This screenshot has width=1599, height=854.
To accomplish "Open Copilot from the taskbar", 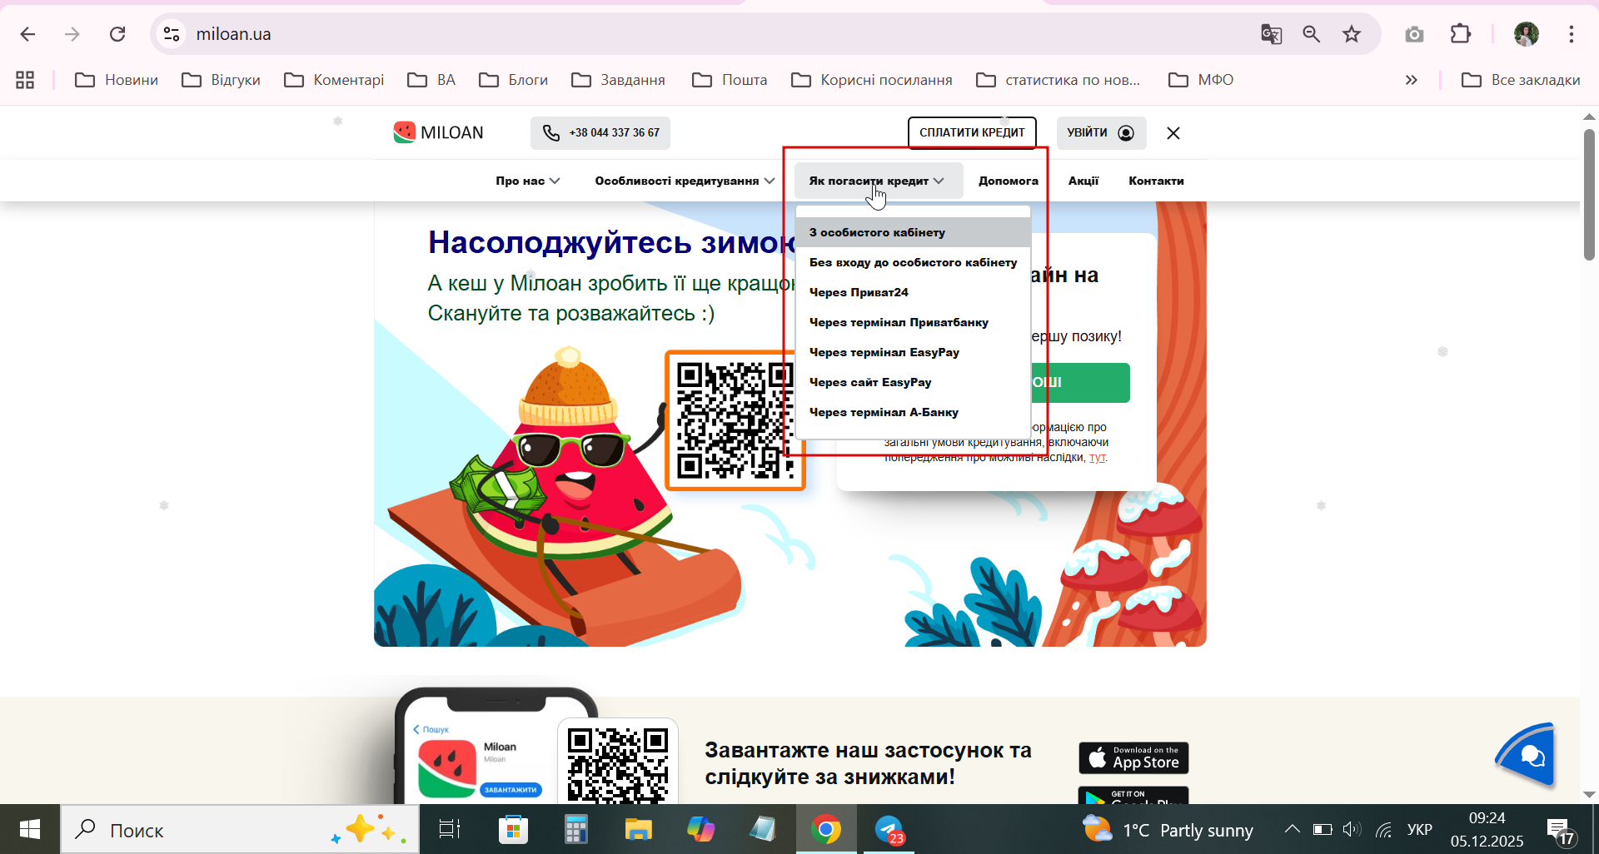I will (700, 829).
